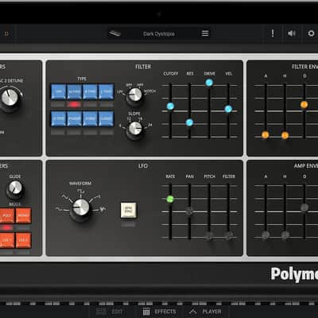Click the GLIDE knob
Screen dimensions: 318x318
pos(15,188)
